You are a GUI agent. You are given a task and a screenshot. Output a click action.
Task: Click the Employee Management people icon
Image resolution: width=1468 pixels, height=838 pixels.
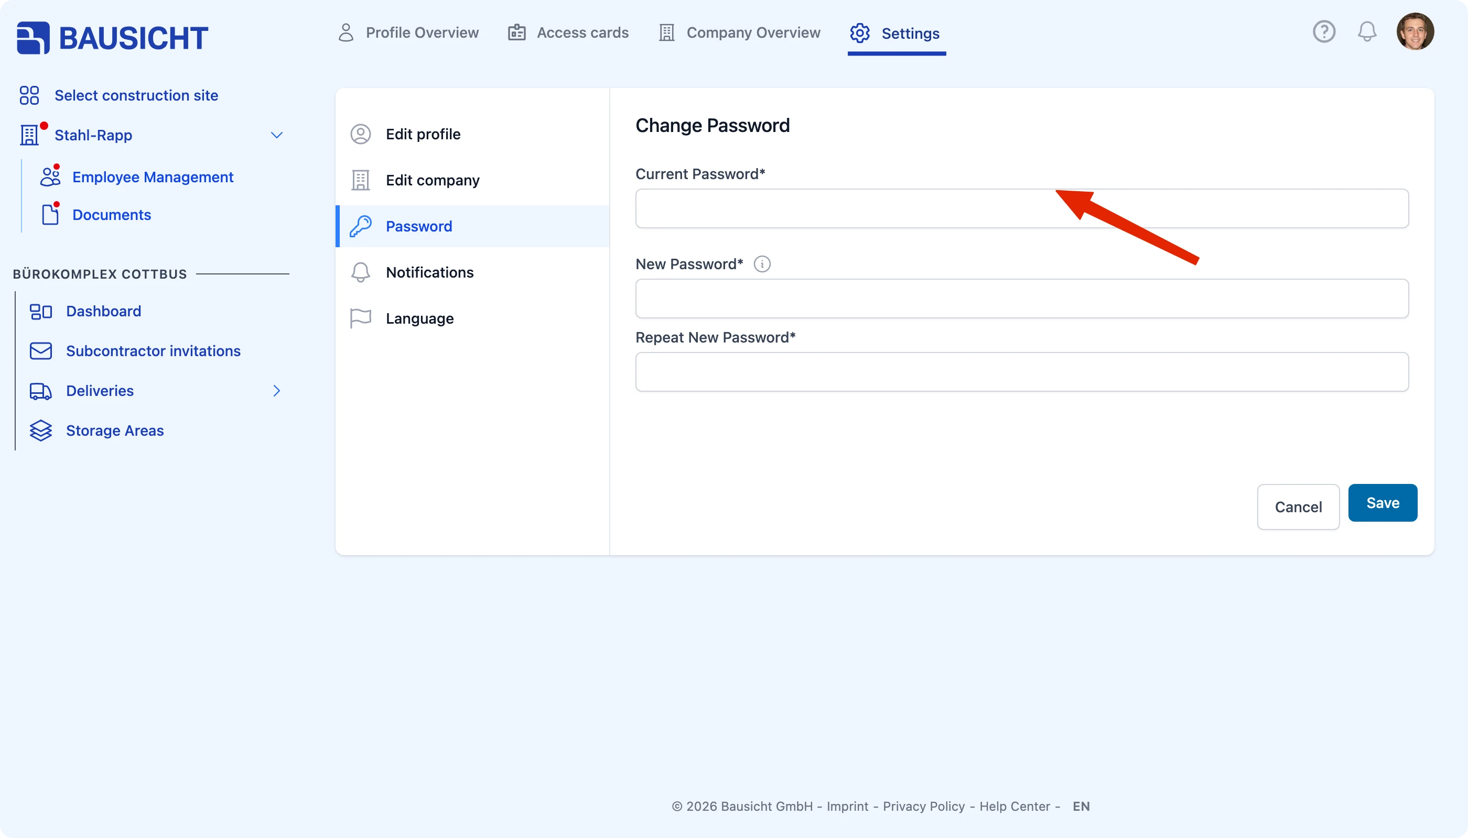(x=50, y=177)
